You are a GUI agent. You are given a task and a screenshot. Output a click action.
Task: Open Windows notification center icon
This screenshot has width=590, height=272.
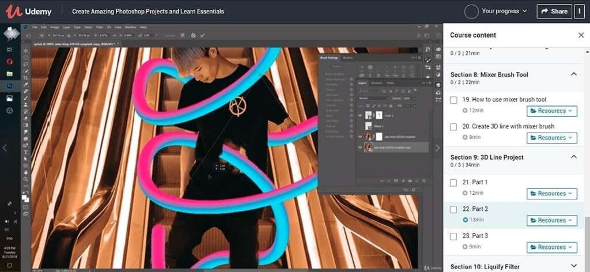click(10, 265)
